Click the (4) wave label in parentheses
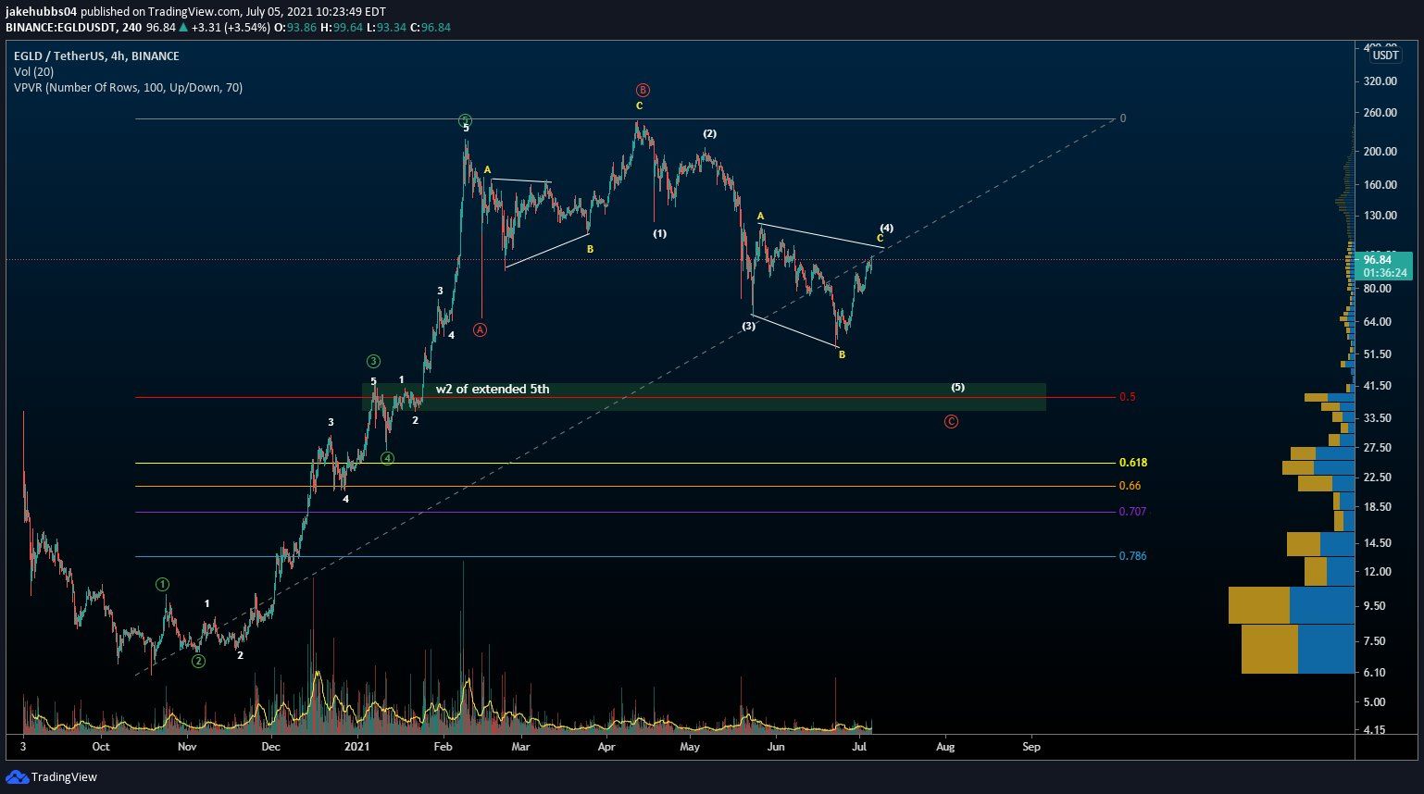Screen dimensions: 1424x794 (x=886, y=228)
